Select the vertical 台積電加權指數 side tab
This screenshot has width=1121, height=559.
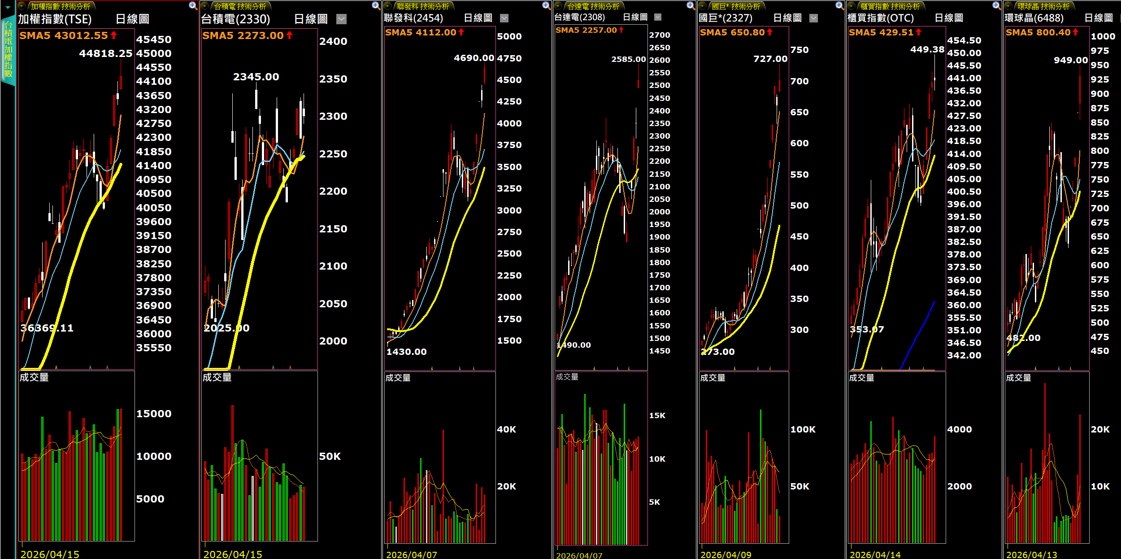click(8, 50)
